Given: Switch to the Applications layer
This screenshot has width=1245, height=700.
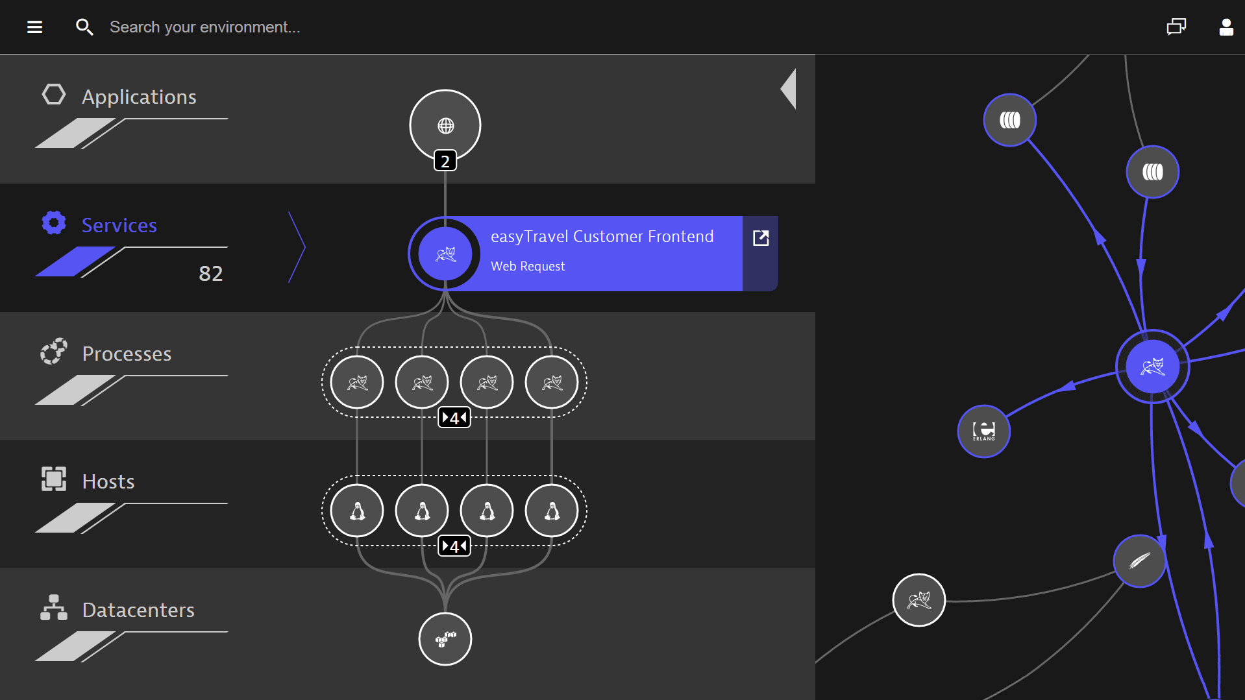Looking at the screenshot, I should click(x=139, y=96).
